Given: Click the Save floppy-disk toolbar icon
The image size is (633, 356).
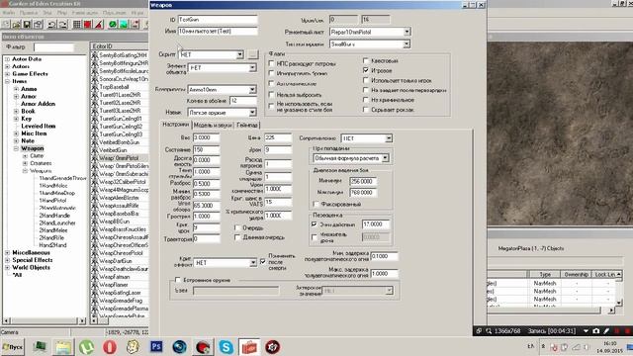Looking at the screenshot, I should (x=27, y=25).
